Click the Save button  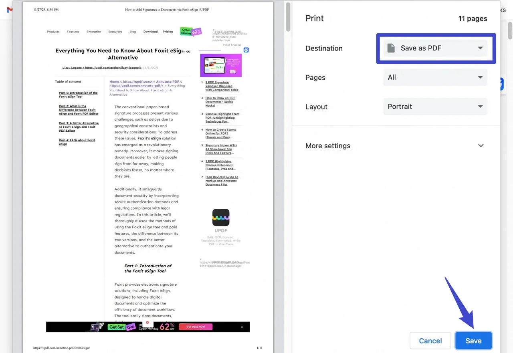point(473,341)
